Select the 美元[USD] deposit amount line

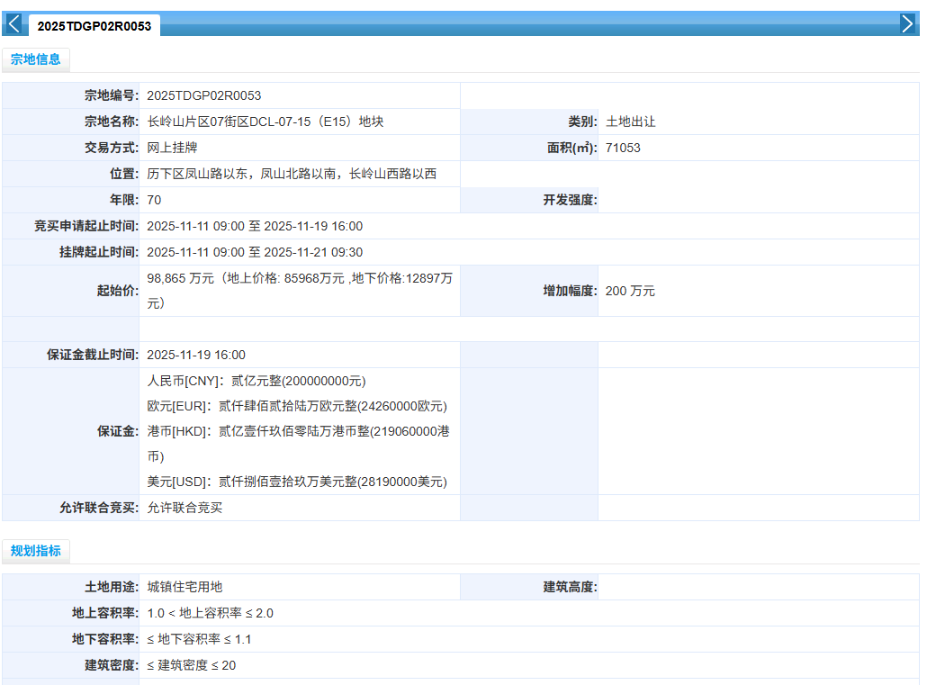pyautogui.click(x=297, y=482)
